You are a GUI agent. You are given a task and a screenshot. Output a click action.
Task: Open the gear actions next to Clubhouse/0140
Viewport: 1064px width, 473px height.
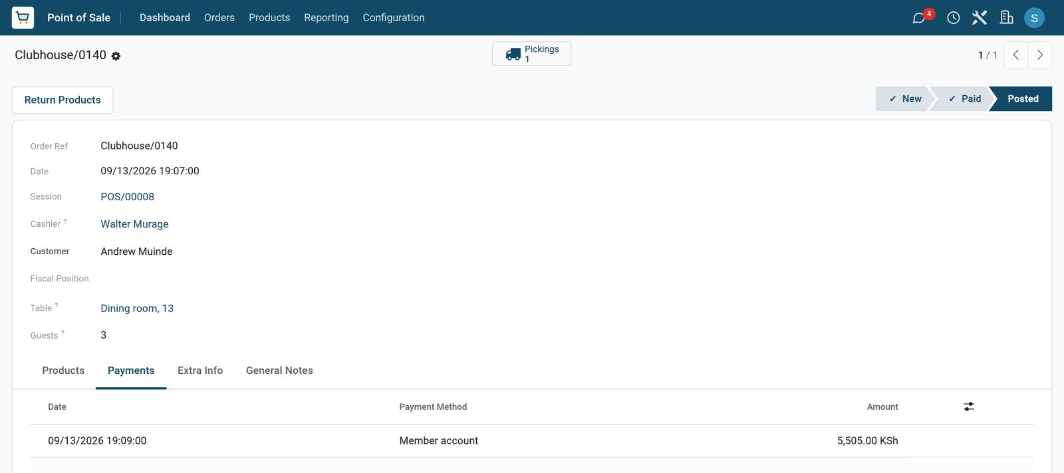(x=116, y=57)
